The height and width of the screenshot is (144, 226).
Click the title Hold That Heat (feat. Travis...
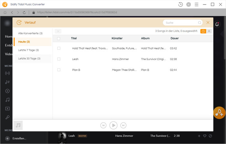point(90,48)
